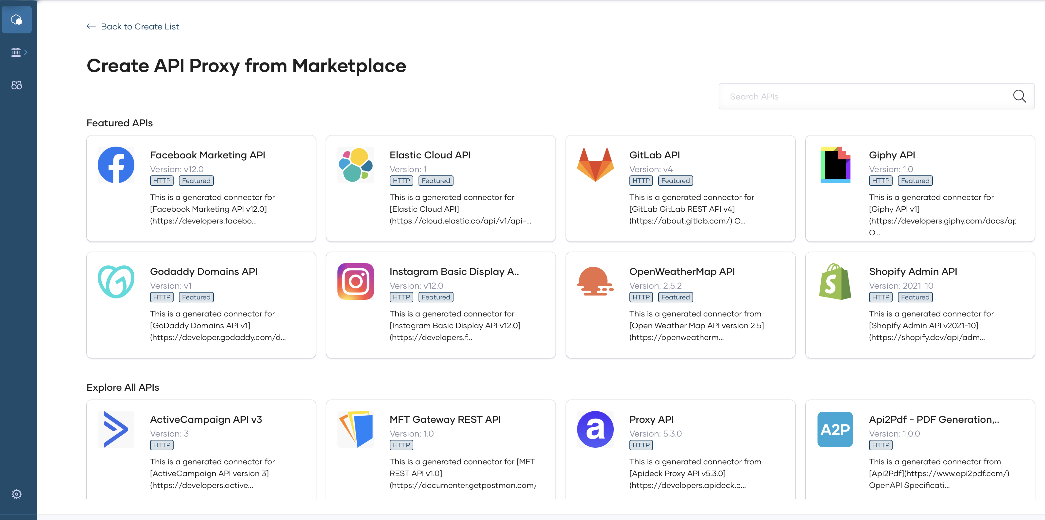Select the Elastic Cloud logo icon
The height and width of the screenshot is (520, 1045).
[356, 165]
